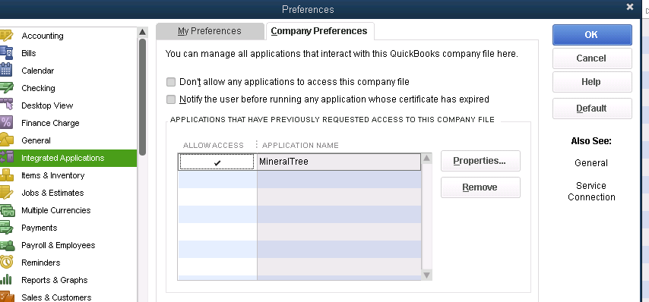The width and height of the screenshot is (649, 302).
Task: Switch to My Preferences tab
Action: point(210,31)
